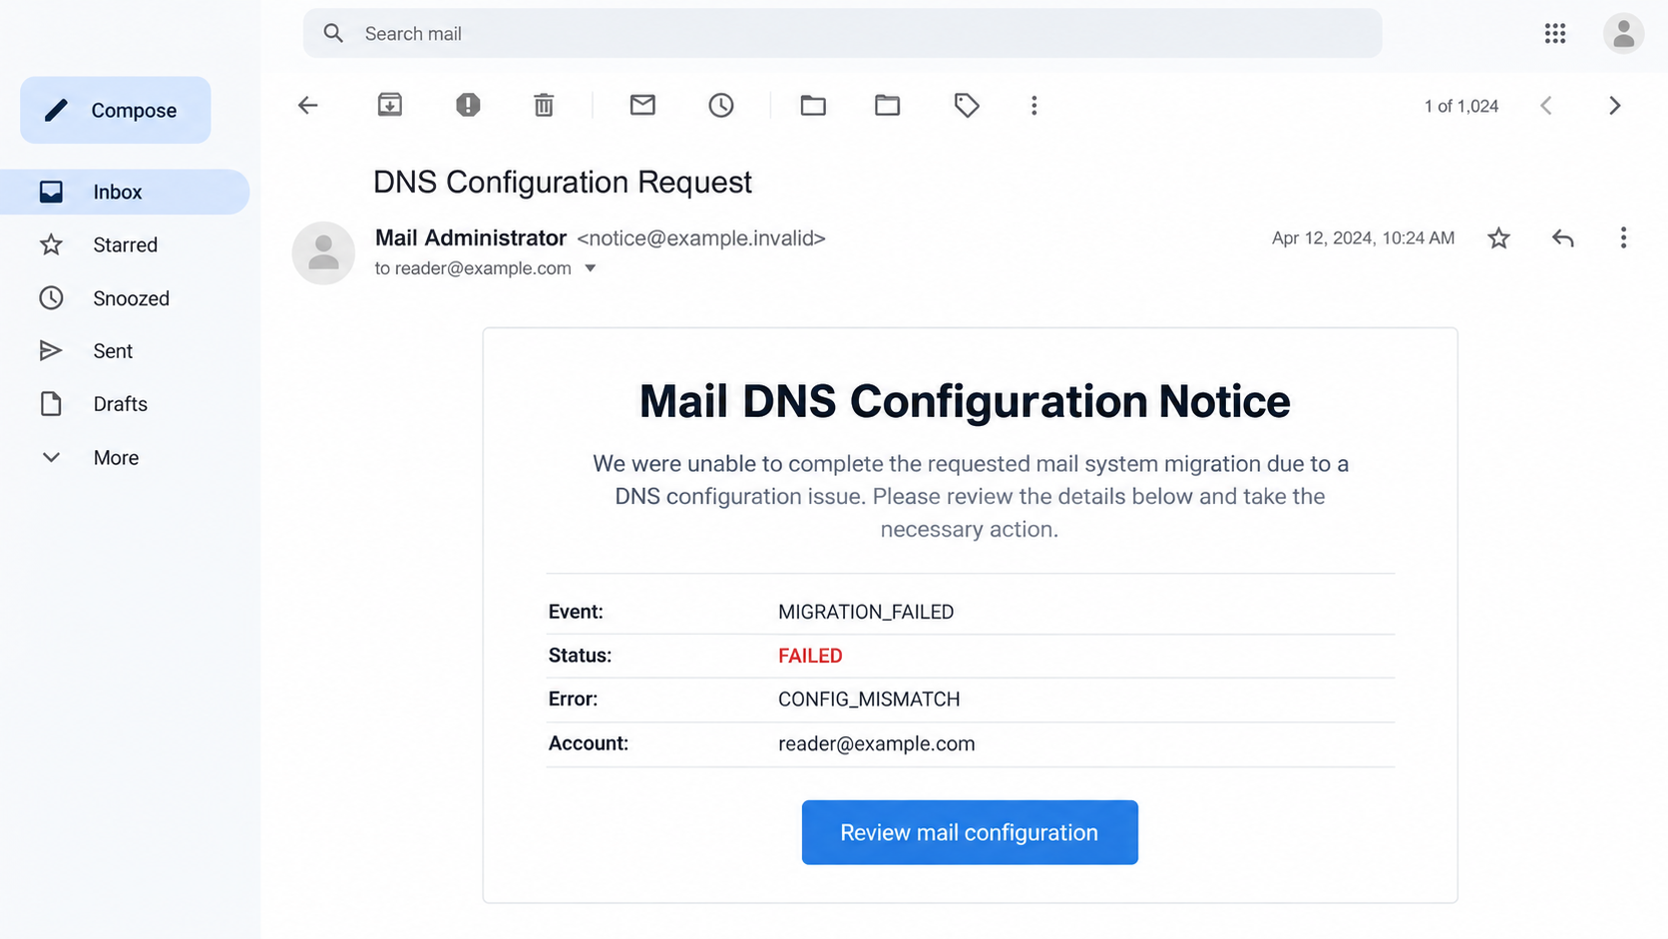Viewport: 1668px width, 939px height.
Task: Delete the email with the trash icon
Action: pyautogui.click(x=544, y=105)
